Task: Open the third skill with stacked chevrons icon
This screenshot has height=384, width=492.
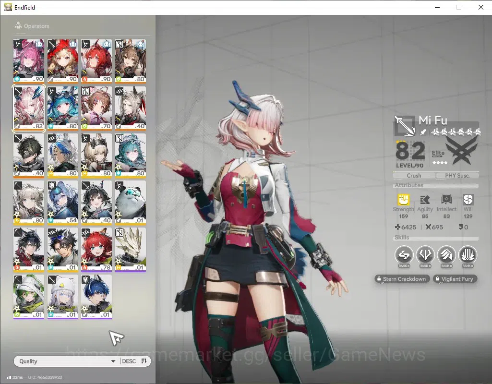Action: tap(446, 255)
